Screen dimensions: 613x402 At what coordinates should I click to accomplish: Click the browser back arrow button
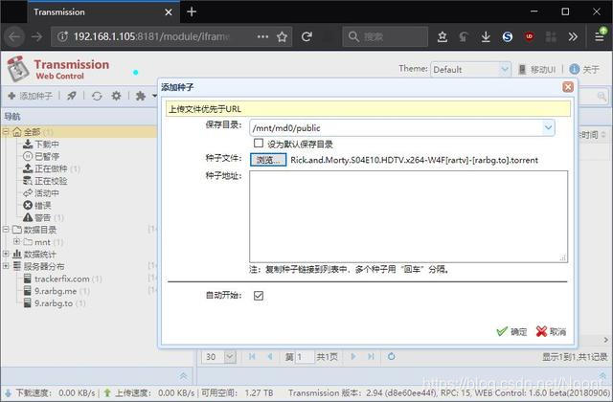tap(14, 36)
